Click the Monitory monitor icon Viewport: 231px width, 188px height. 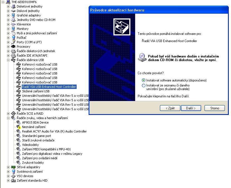point(13,29)
